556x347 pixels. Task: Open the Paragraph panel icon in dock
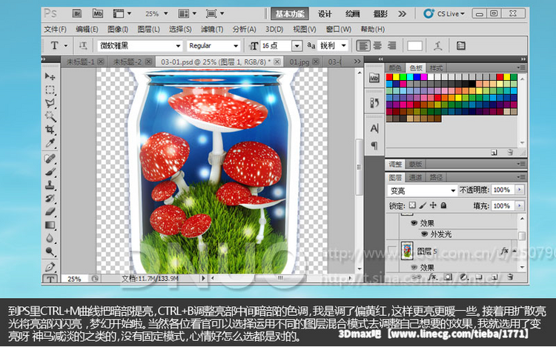tap(374, 145)
